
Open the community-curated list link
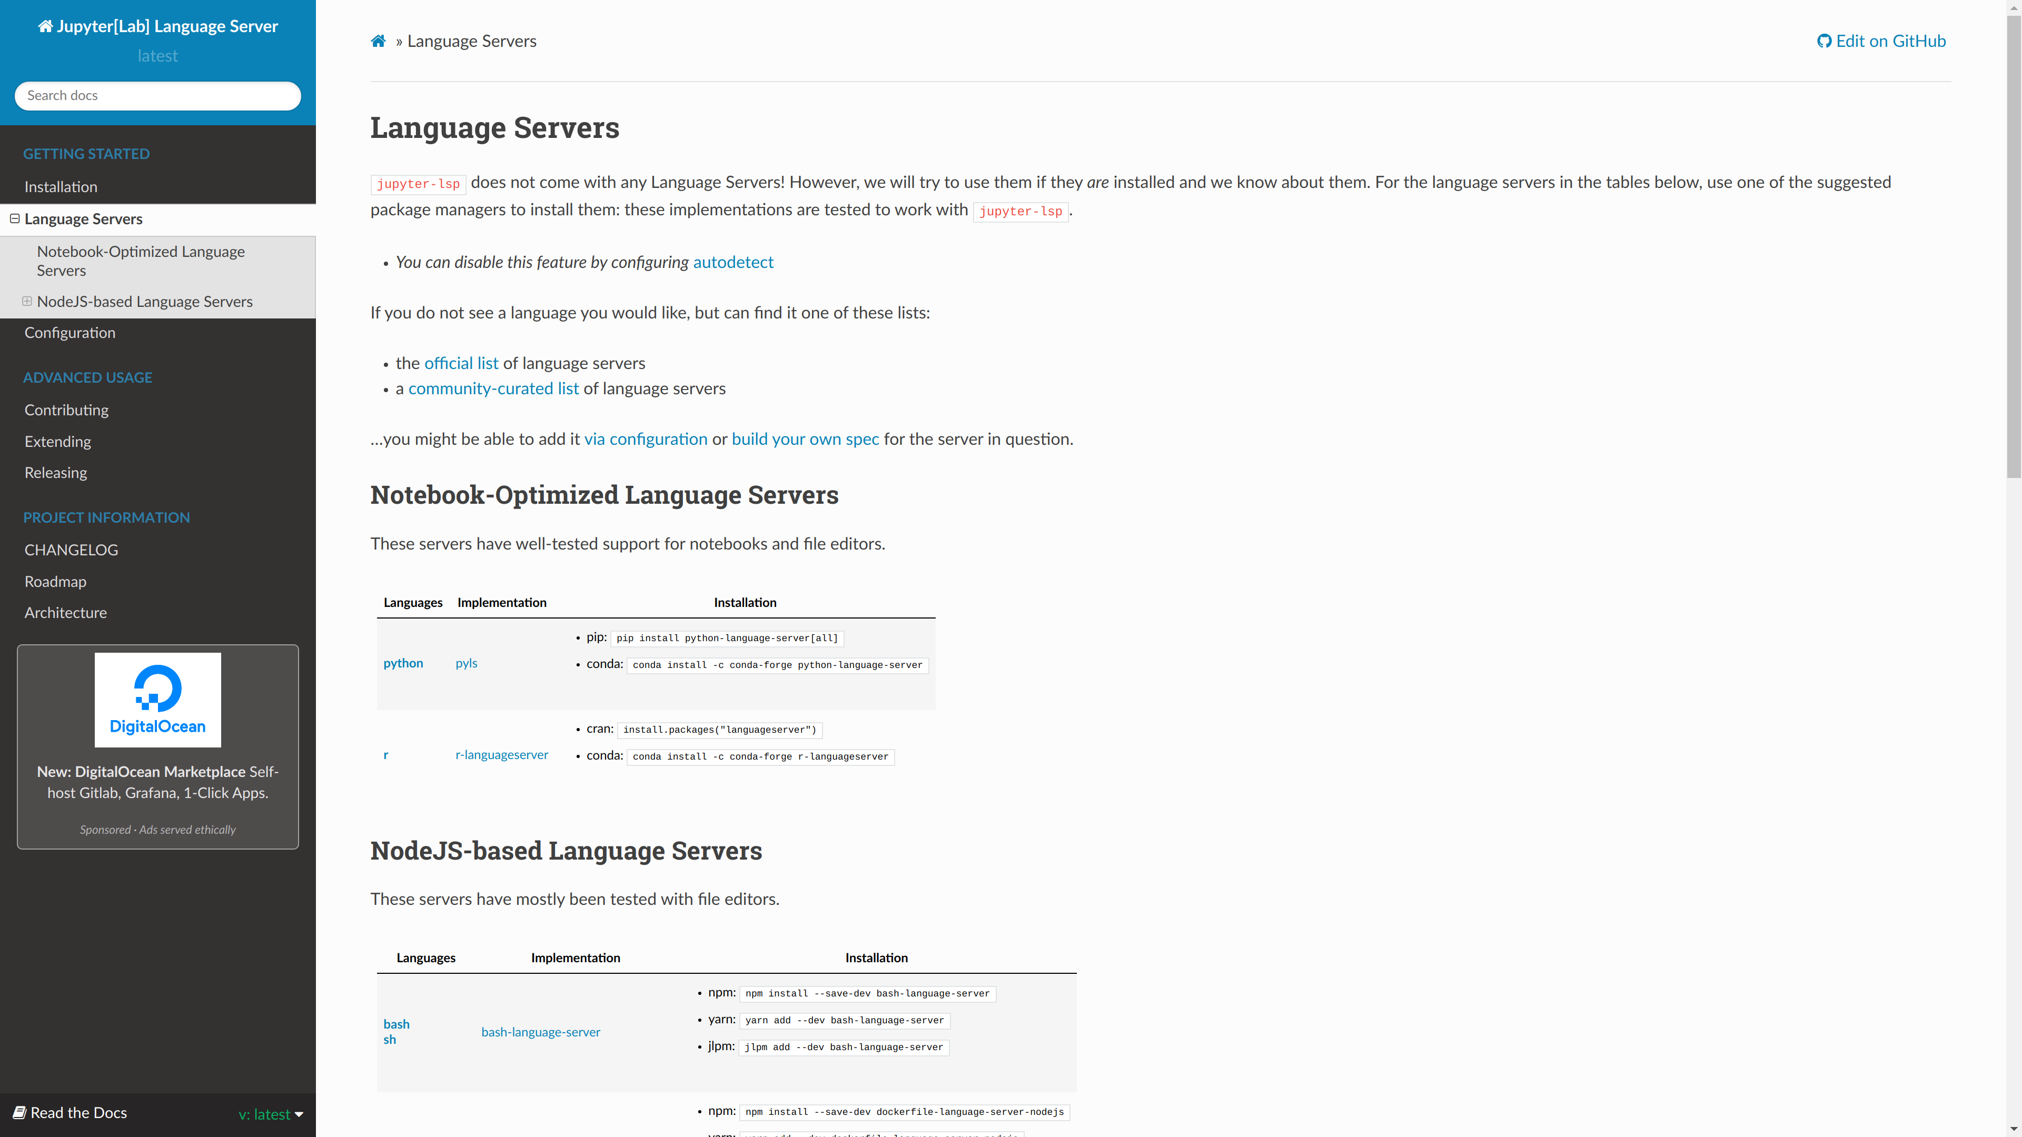pyautogui.click(x=493, y=388)
